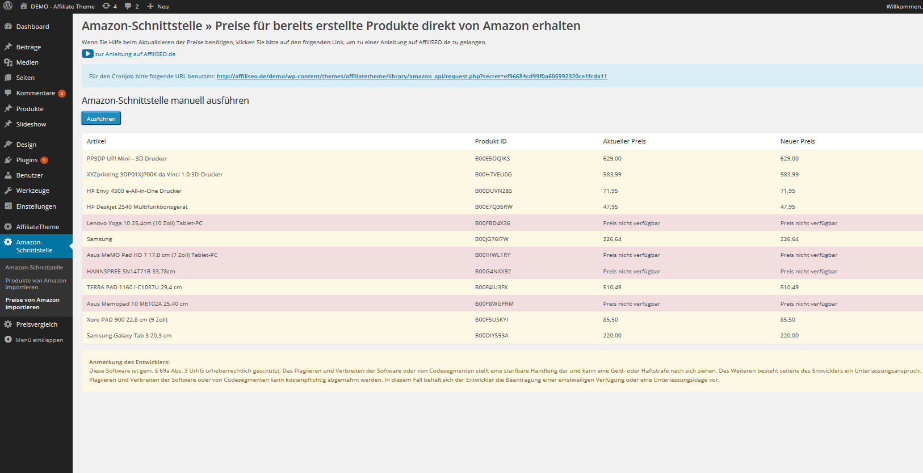923x473 pixels.
Task: Open the link zur Anleitung auf AffiliSEO.de
Action: pyautogui.click(x=135, y=54)
